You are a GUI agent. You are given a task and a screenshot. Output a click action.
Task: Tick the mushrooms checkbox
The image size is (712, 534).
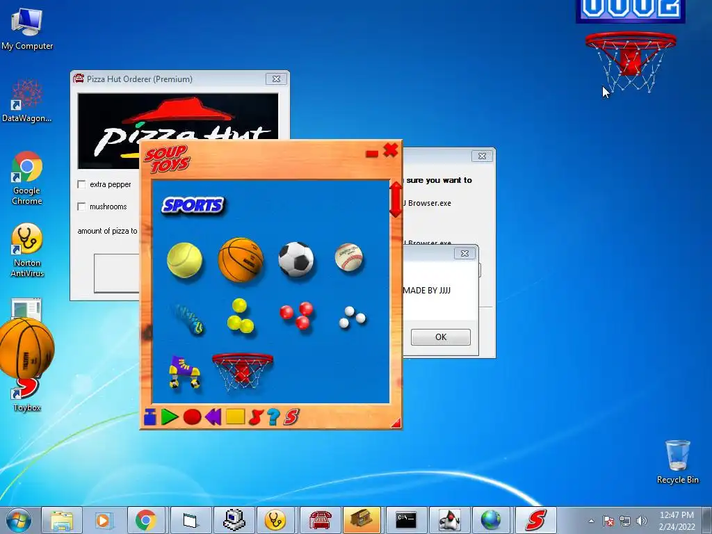(x=82, y=207)
